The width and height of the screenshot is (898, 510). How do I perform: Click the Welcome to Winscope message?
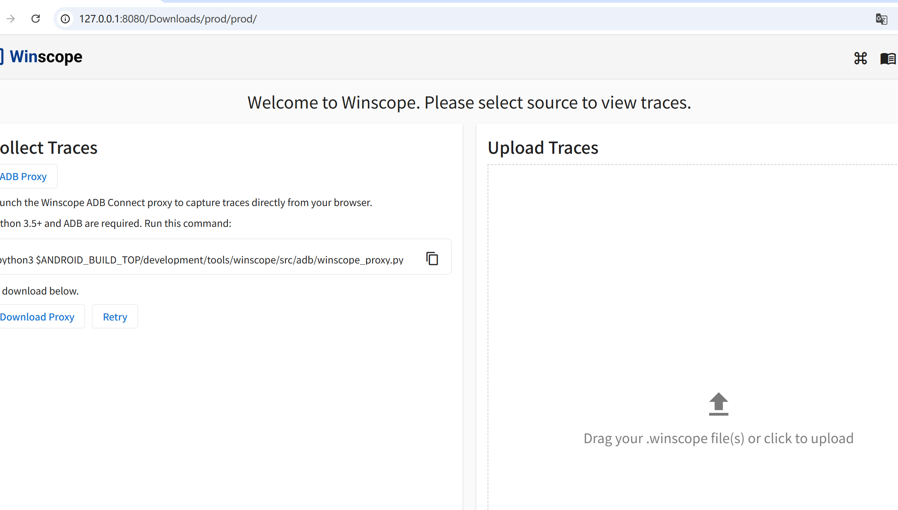click(469, 103)
